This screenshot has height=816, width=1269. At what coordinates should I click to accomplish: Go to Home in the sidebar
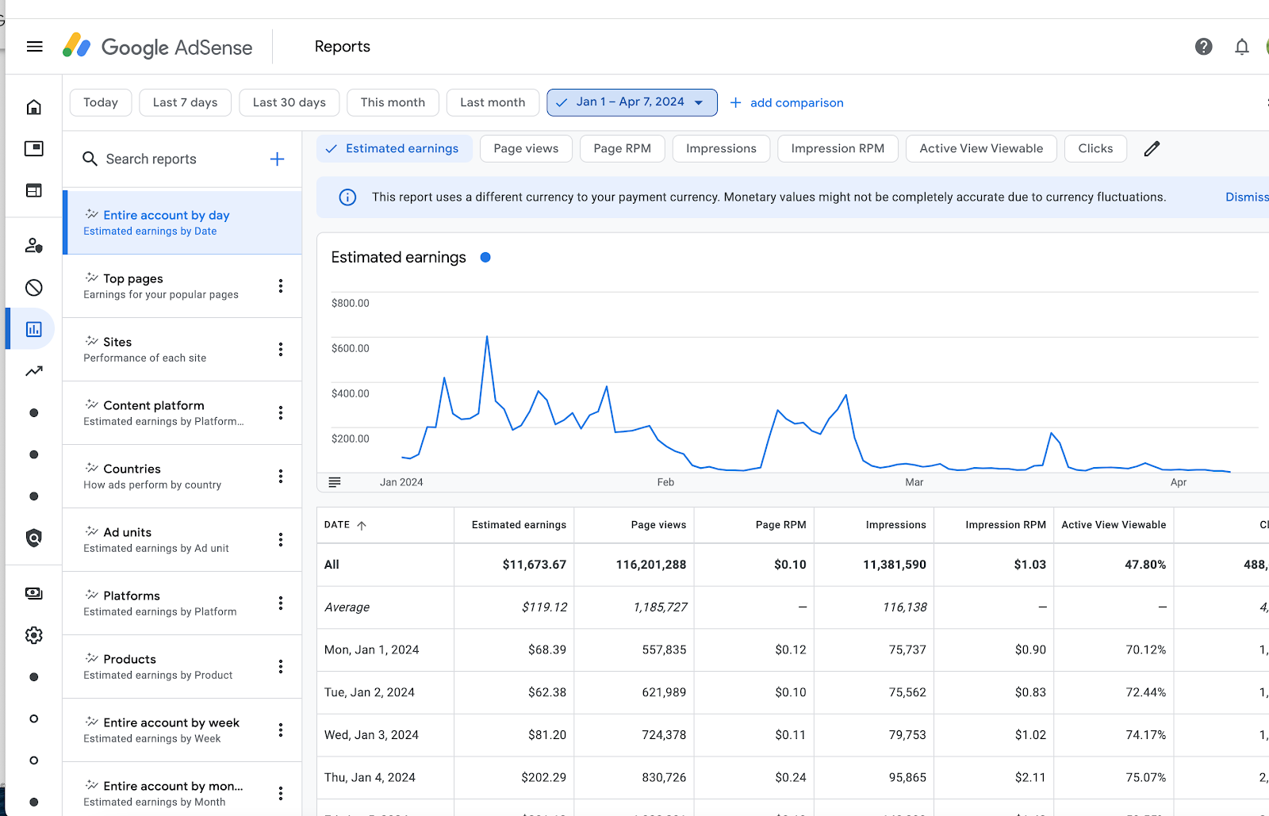tap(34, 107)
